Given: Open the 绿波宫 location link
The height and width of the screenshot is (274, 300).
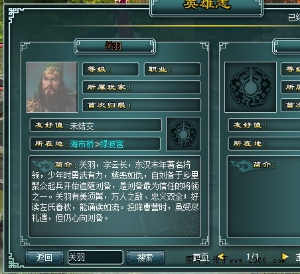Looking at the screenshot, I should tap(112, 144).
